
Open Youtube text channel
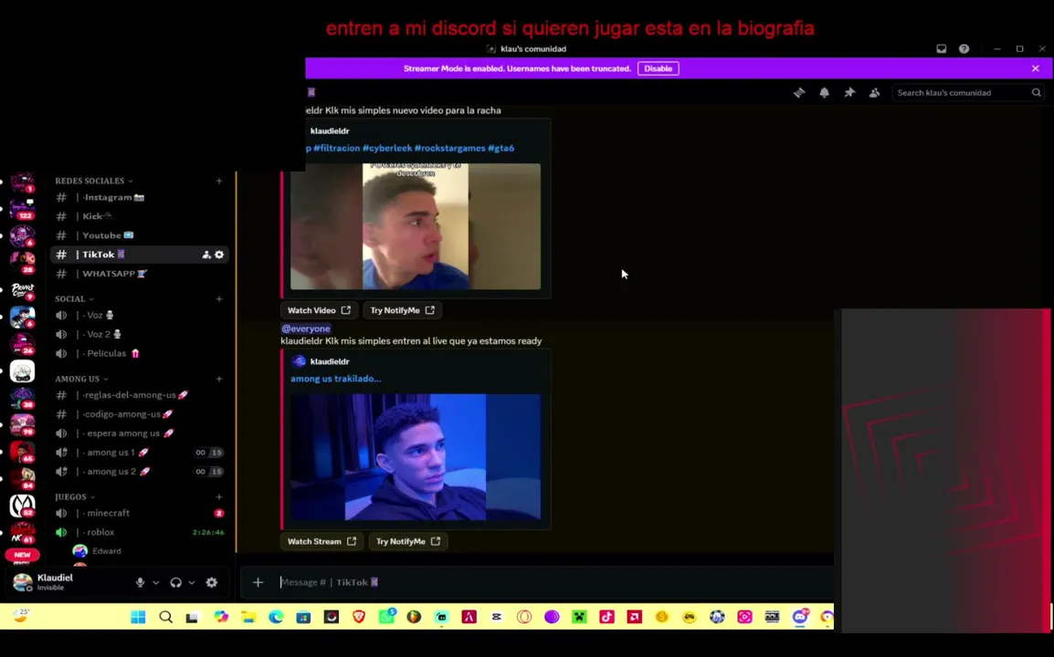click(139, 235)
